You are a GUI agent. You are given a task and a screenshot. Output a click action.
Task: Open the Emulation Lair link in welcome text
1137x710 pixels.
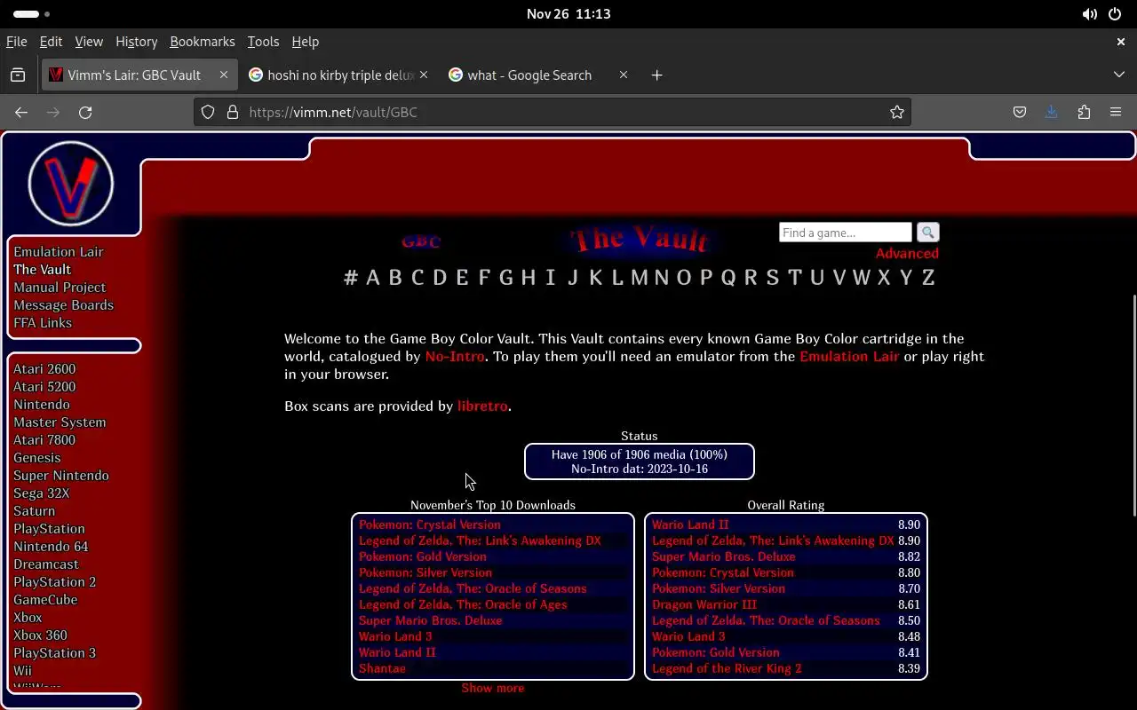(849, 357)
